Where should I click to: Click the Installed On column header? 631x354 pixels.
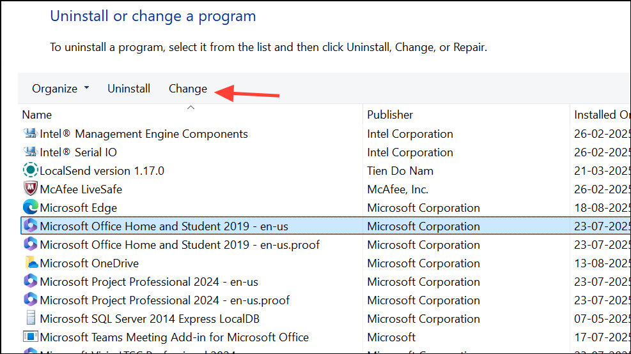601,115
